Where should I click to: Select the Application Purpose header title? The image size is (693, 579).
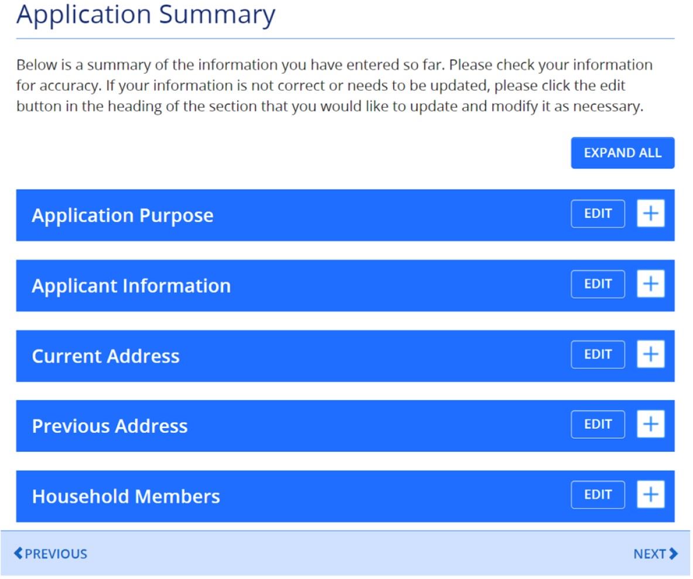pos(122,216)
